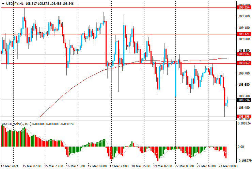Click the 16 Mar 15:00 time label

coord(76,166)
